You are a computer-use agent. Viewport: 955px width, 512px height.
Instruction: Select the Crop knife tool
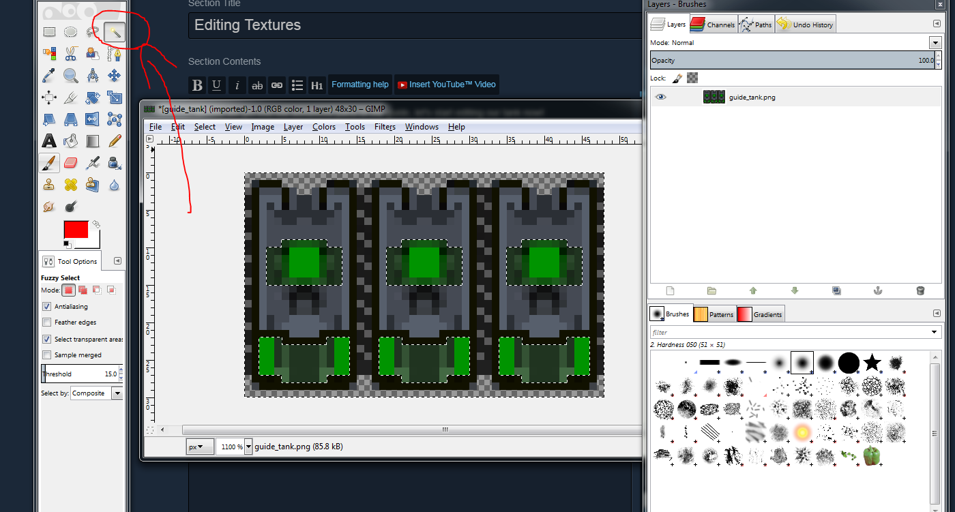pos(71,97)
